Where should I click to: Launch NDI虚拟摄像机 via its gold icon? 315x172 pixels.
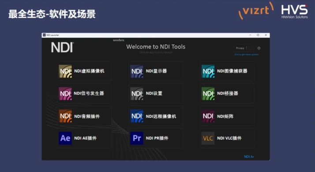(x=65, y=71)
